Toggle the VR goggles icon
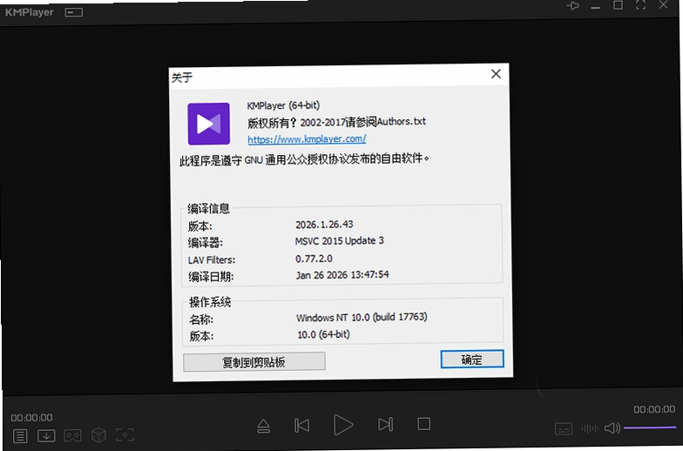 tap(72, 435)
